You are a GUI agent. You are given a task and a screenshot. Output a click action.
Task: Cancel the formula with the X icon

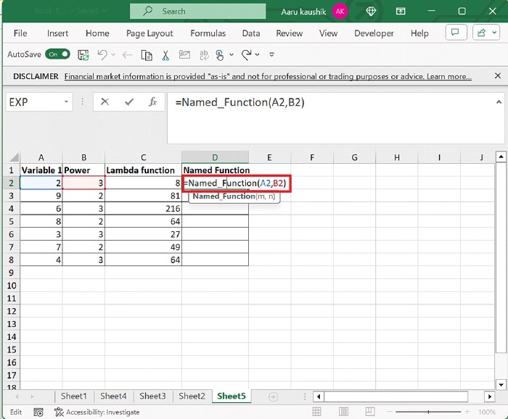(x=105, y=102)
